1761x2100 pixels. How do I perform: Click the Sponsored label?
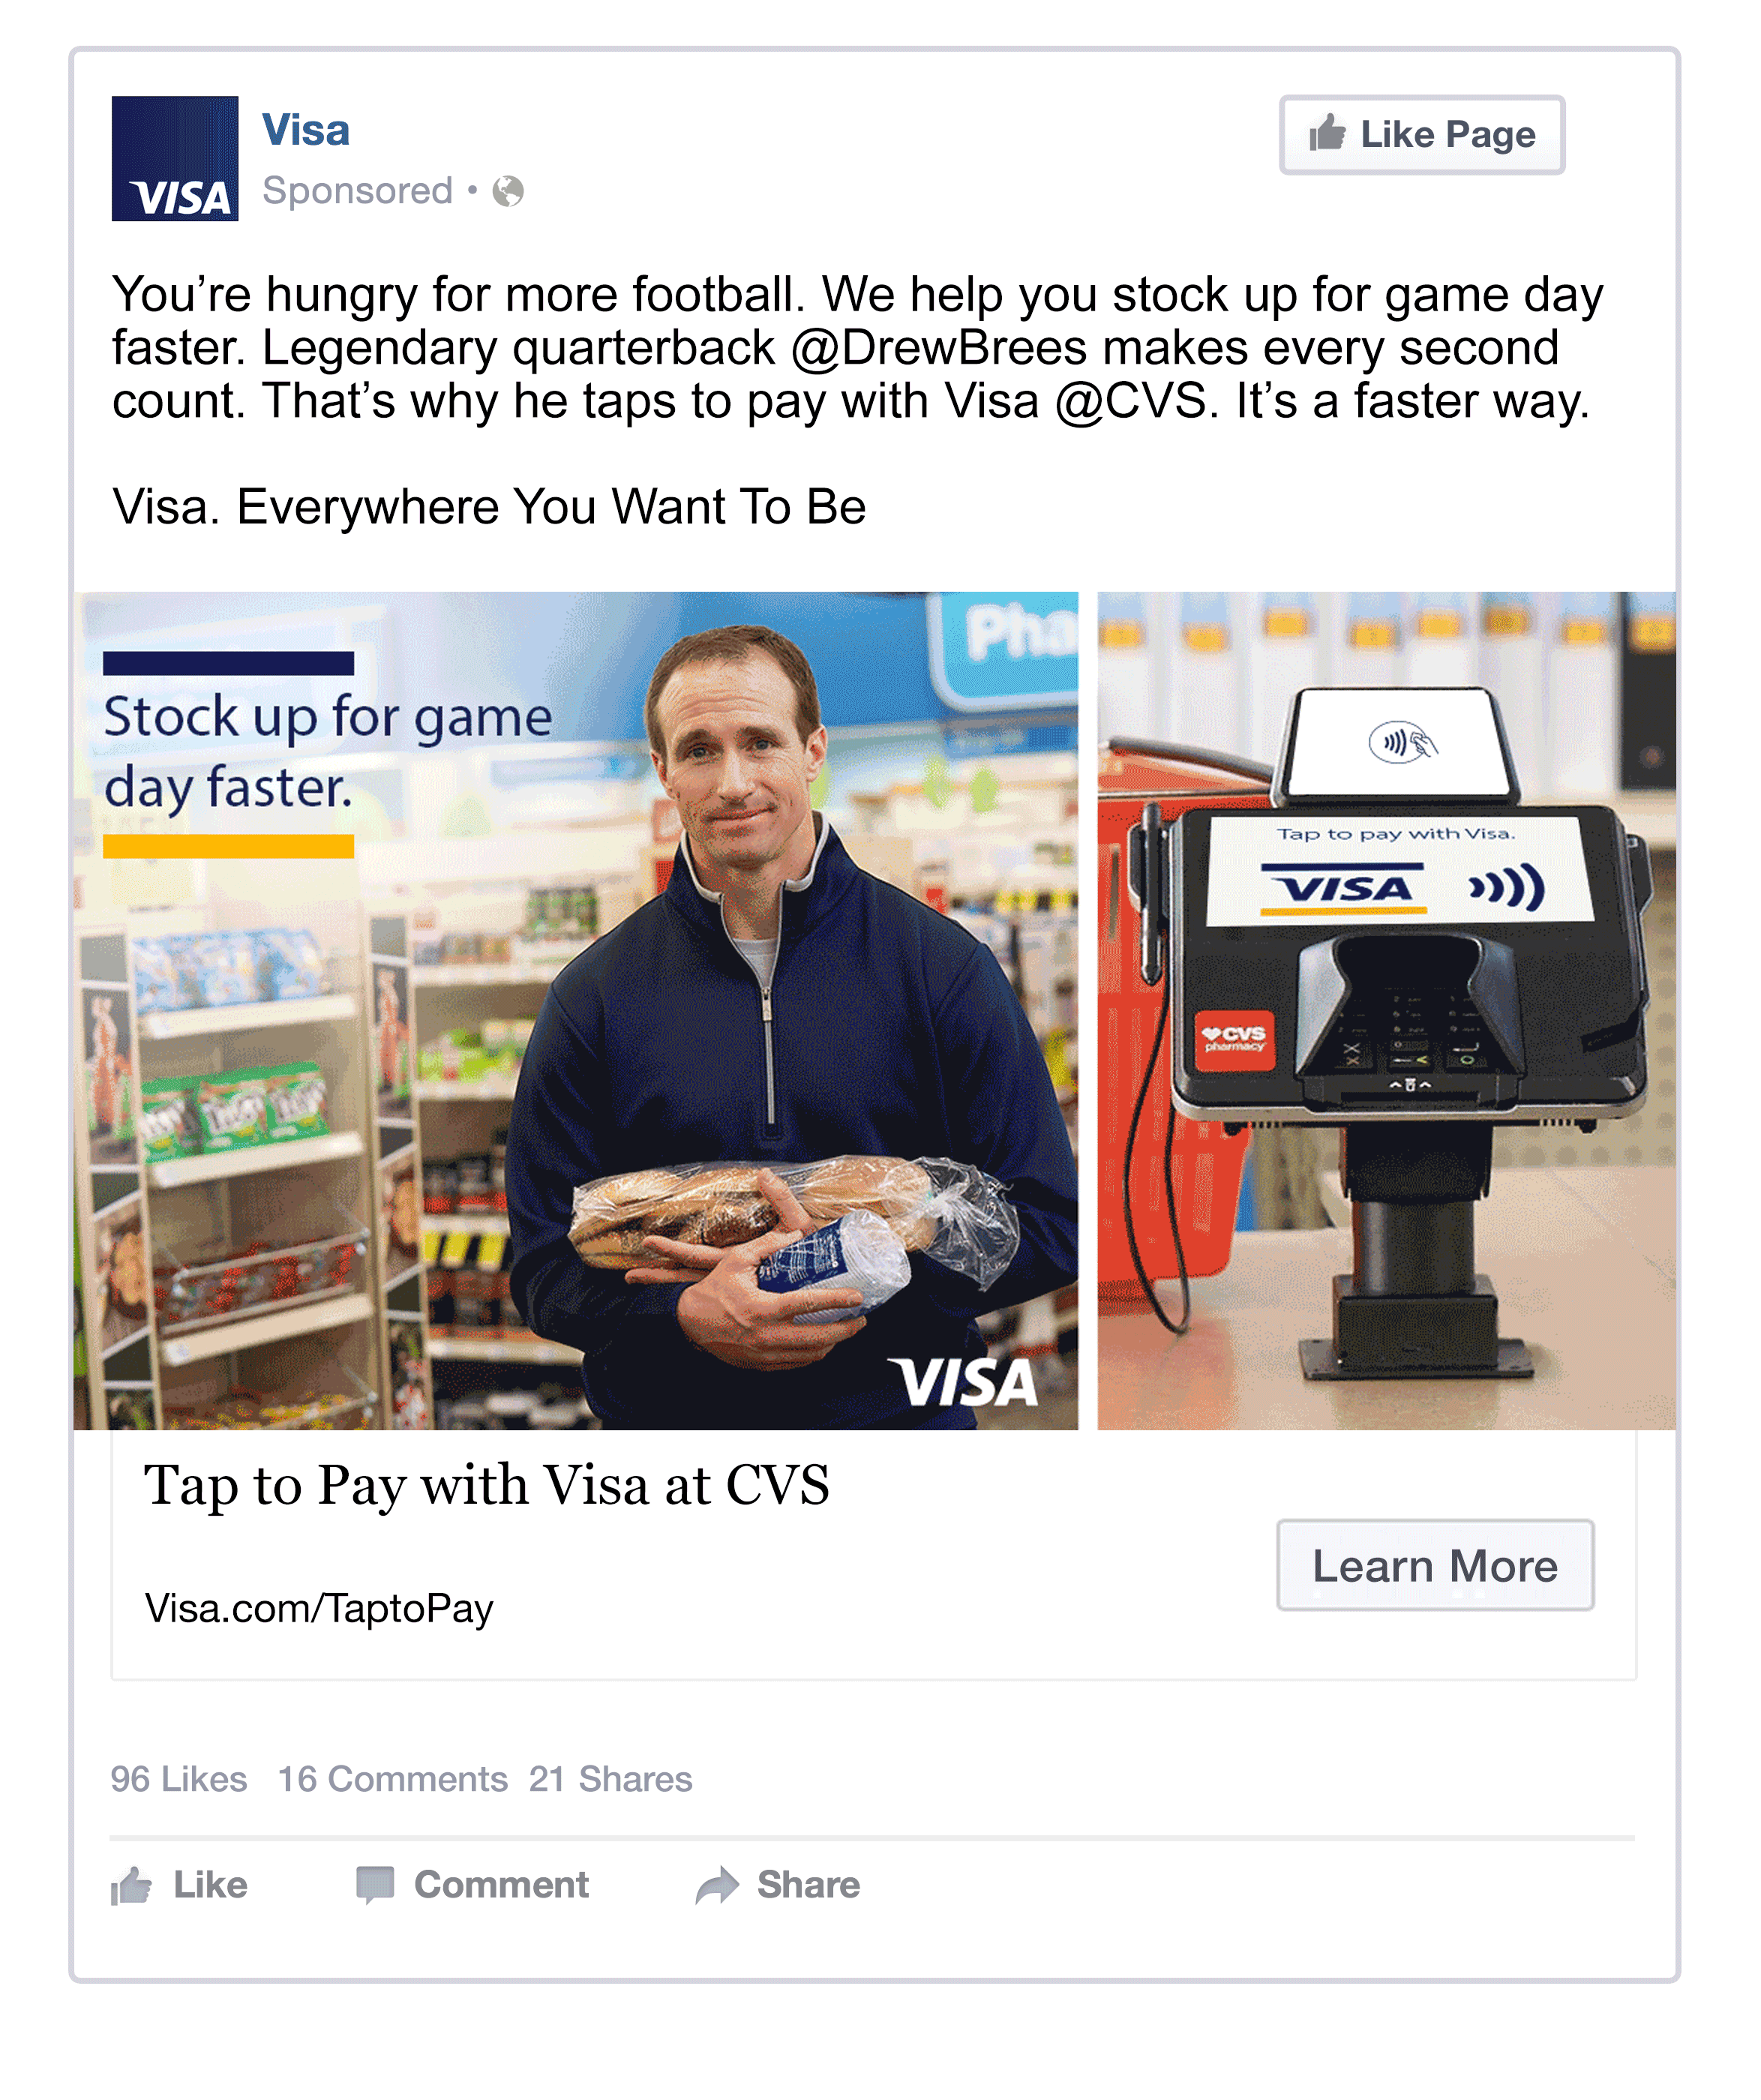357,190
